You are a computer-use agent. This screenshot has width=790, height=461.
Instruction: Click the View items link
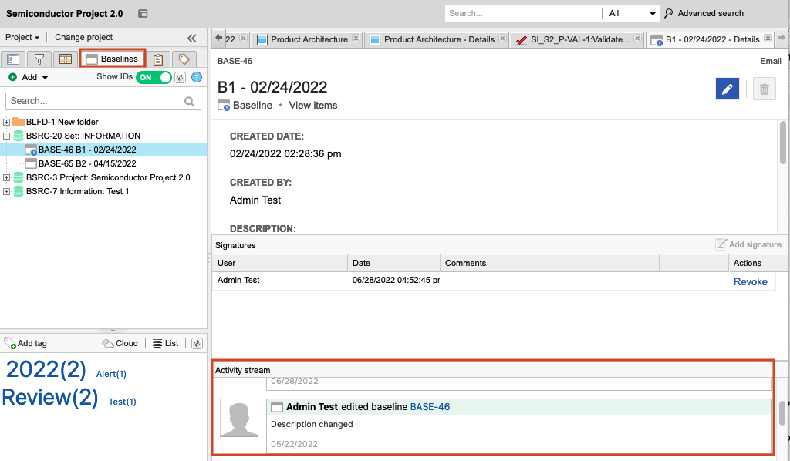click(x=312, y=105)
